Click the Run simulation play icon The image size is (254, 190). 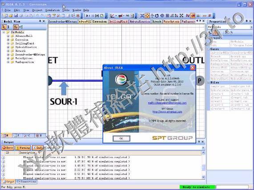(88, 16)
